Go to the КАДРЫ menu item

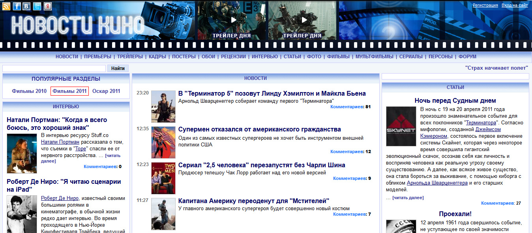tap(157, 57)
